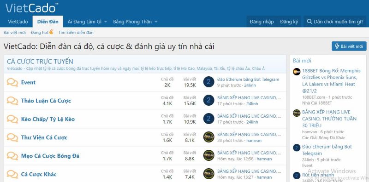Image resolution: width=369 pixels, height=182 pixels.
Task: Click the avatar in Thảo Luận Cá Cược row
Action: point(209,100)
